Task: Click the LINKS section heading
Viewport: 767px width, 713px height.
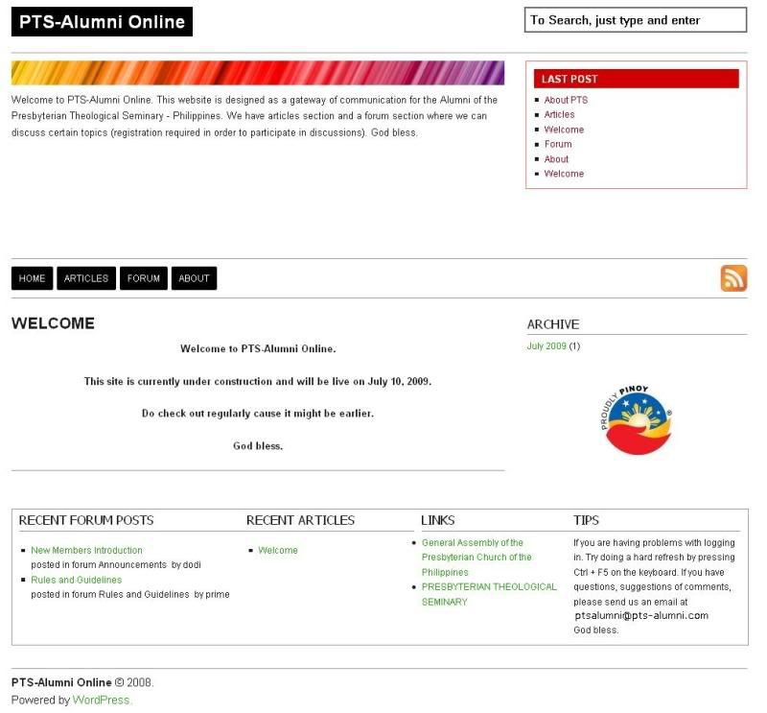Action: (438, 520)
